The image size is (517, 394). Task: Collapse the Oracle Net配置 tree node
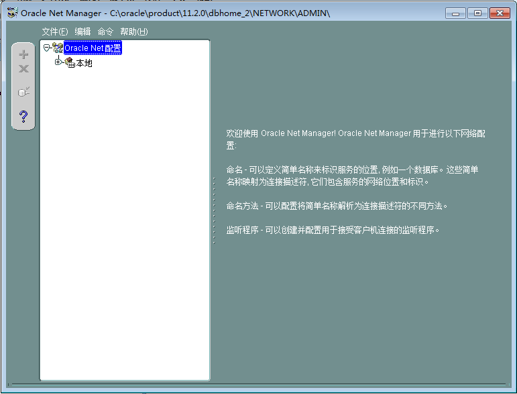[x=46, y=48]
